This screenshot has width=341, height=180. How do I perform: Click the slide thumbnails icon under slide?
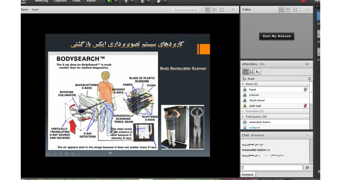[x=67, y=154]
